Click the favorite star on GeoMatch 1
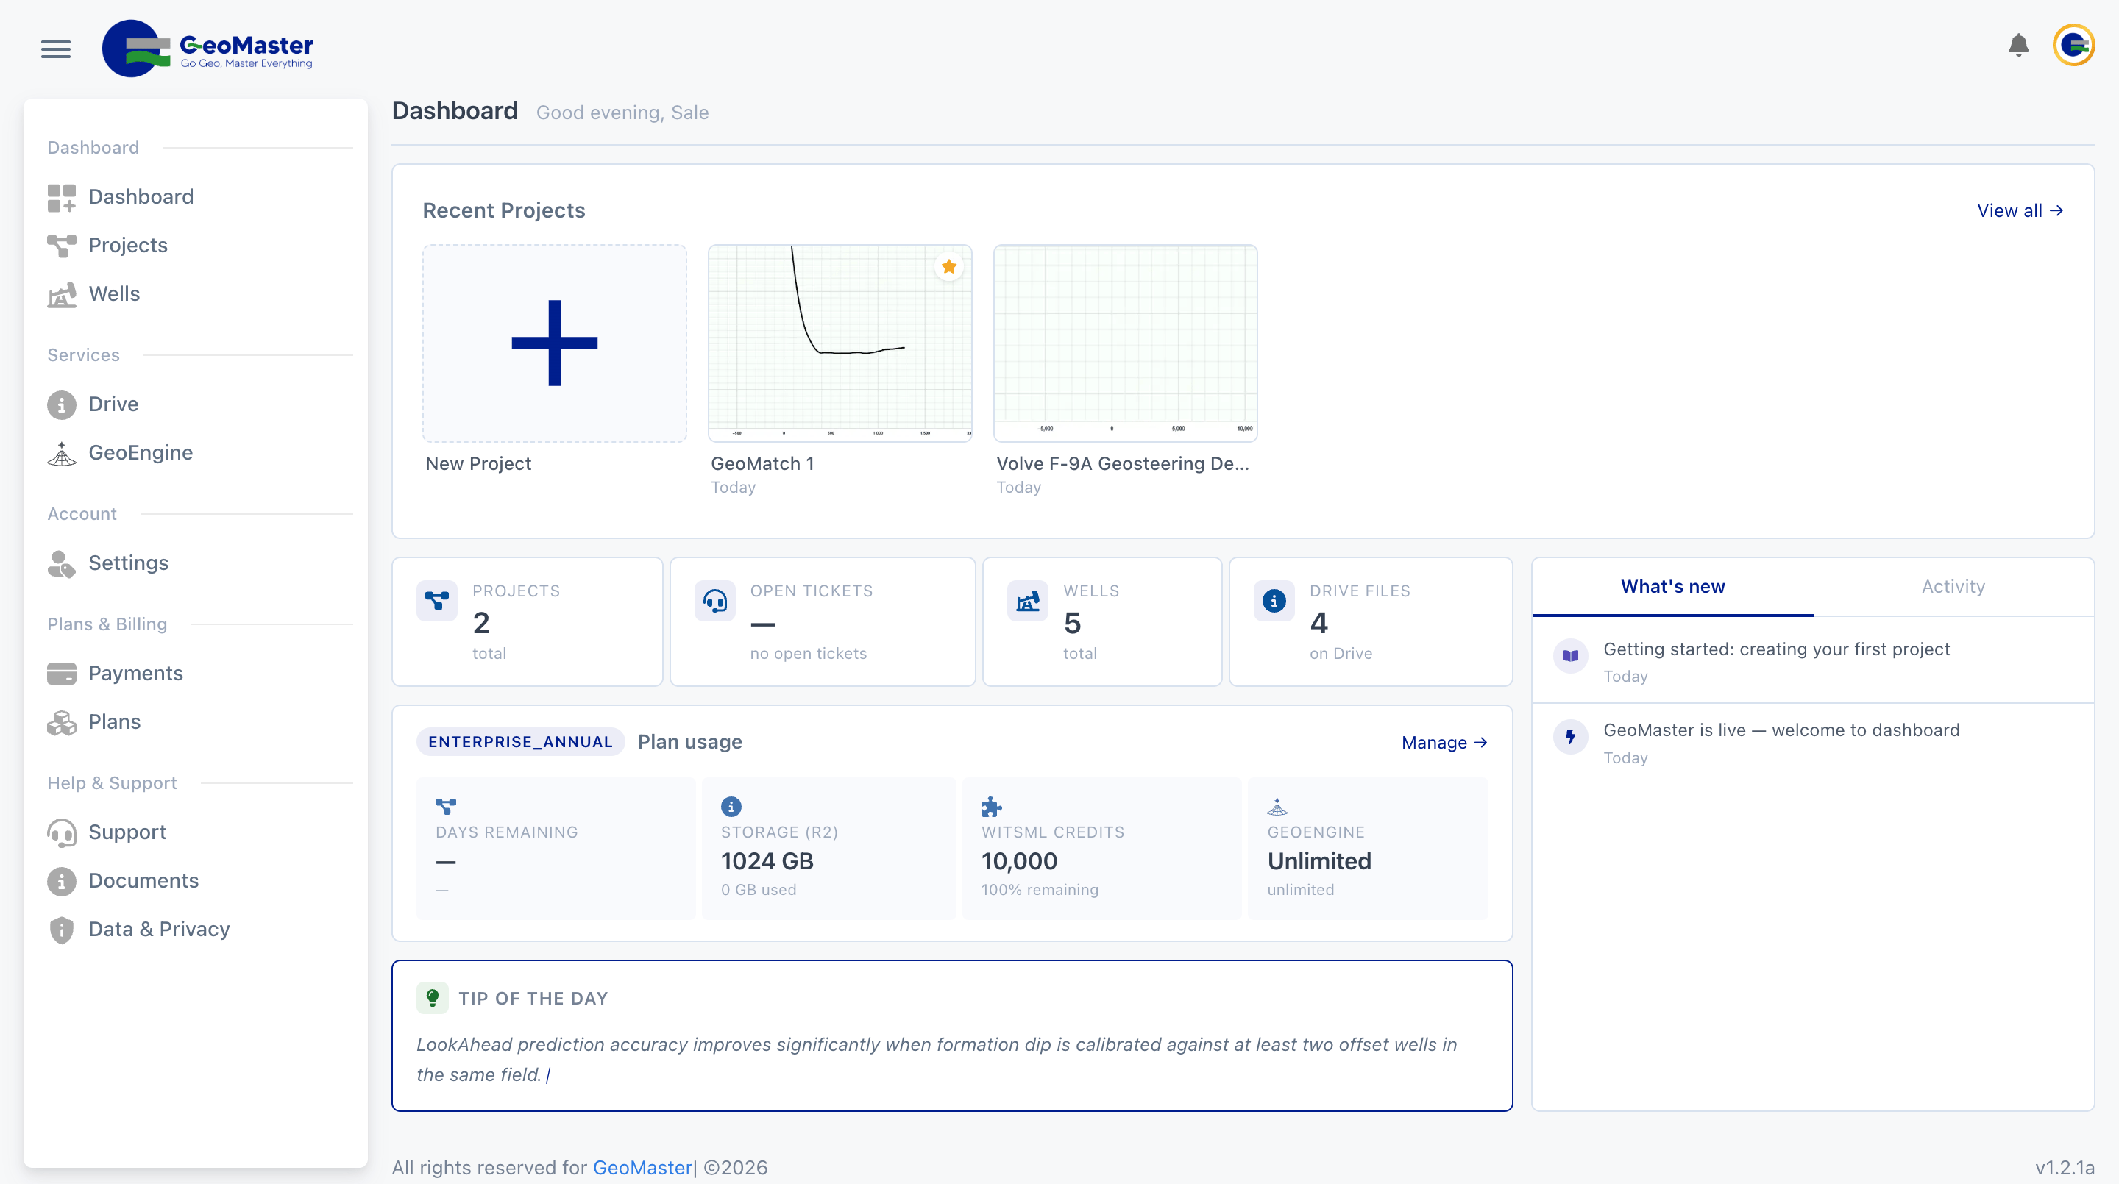Screen dimensions: 2119x1184 tap(948, 266)
